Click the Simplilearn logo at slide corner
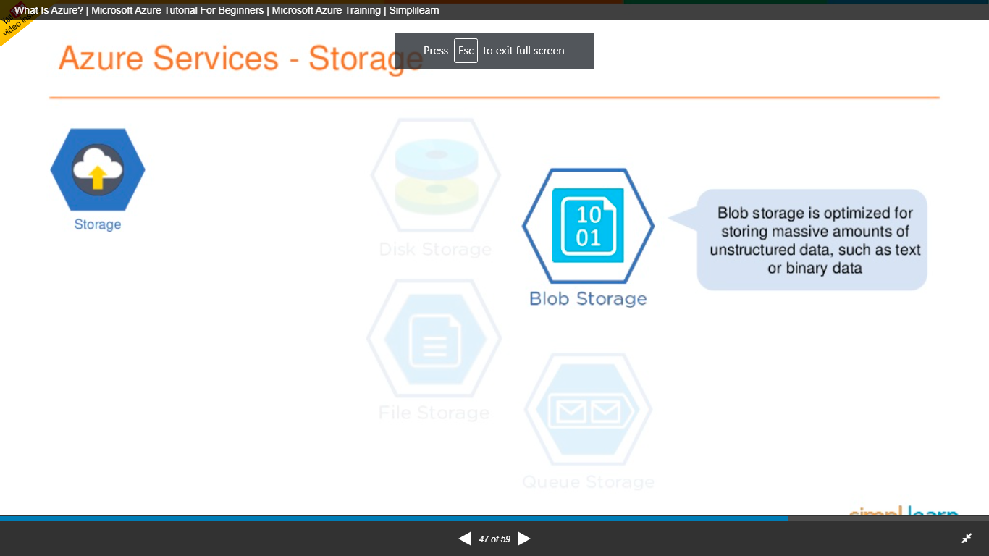The image size is (989, 556). pos(904,511)
